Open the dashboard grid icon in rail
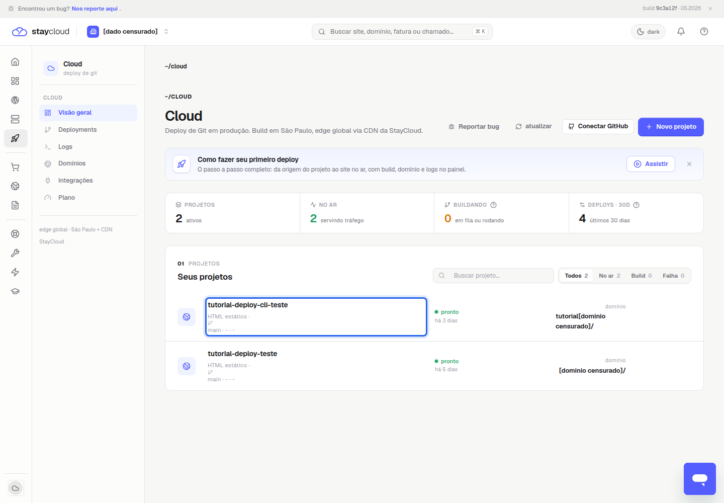This screenshot has width=724, height=503. tap(15, 81)
